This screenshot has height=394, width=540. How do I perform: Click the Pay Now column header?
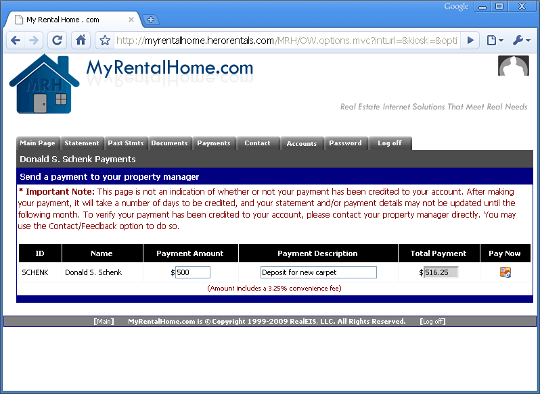point(505,253)
